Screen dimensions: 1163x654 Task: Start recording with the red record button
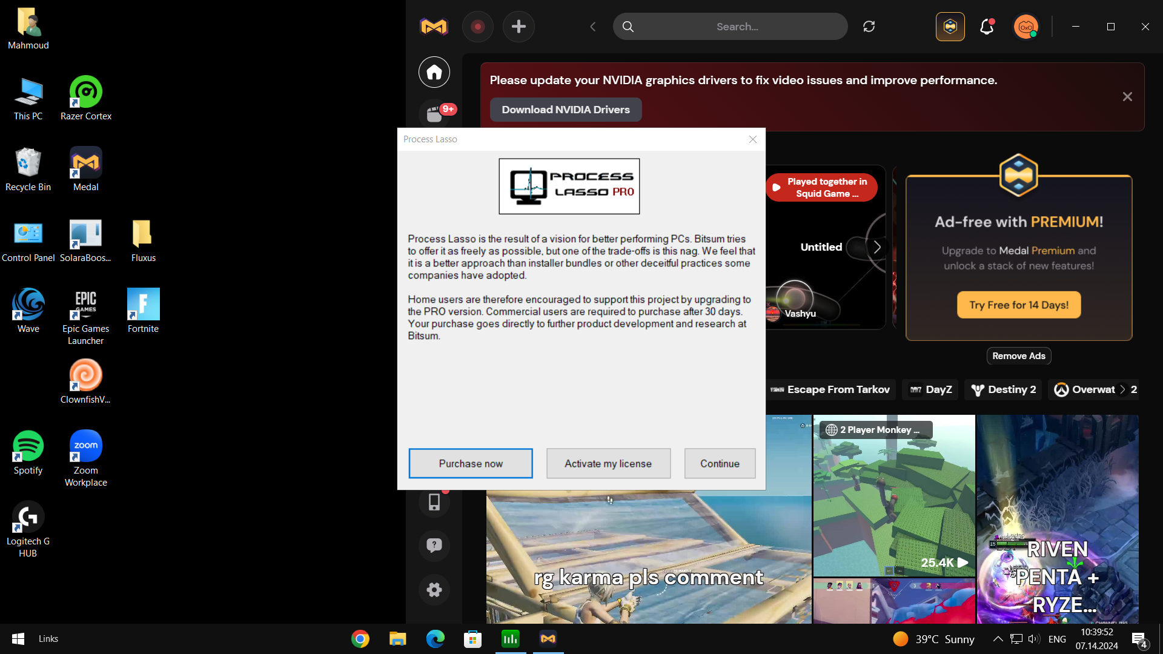pyautogui.click(x=478, y=27)
